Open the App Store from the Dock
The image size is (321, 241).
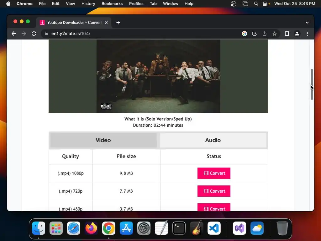pos(126,228)
